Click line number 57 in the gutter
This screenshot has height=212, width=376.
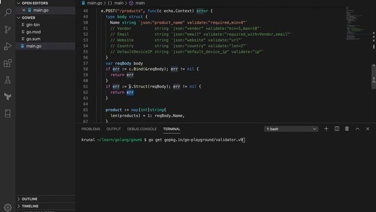click(x=85, y=63)
